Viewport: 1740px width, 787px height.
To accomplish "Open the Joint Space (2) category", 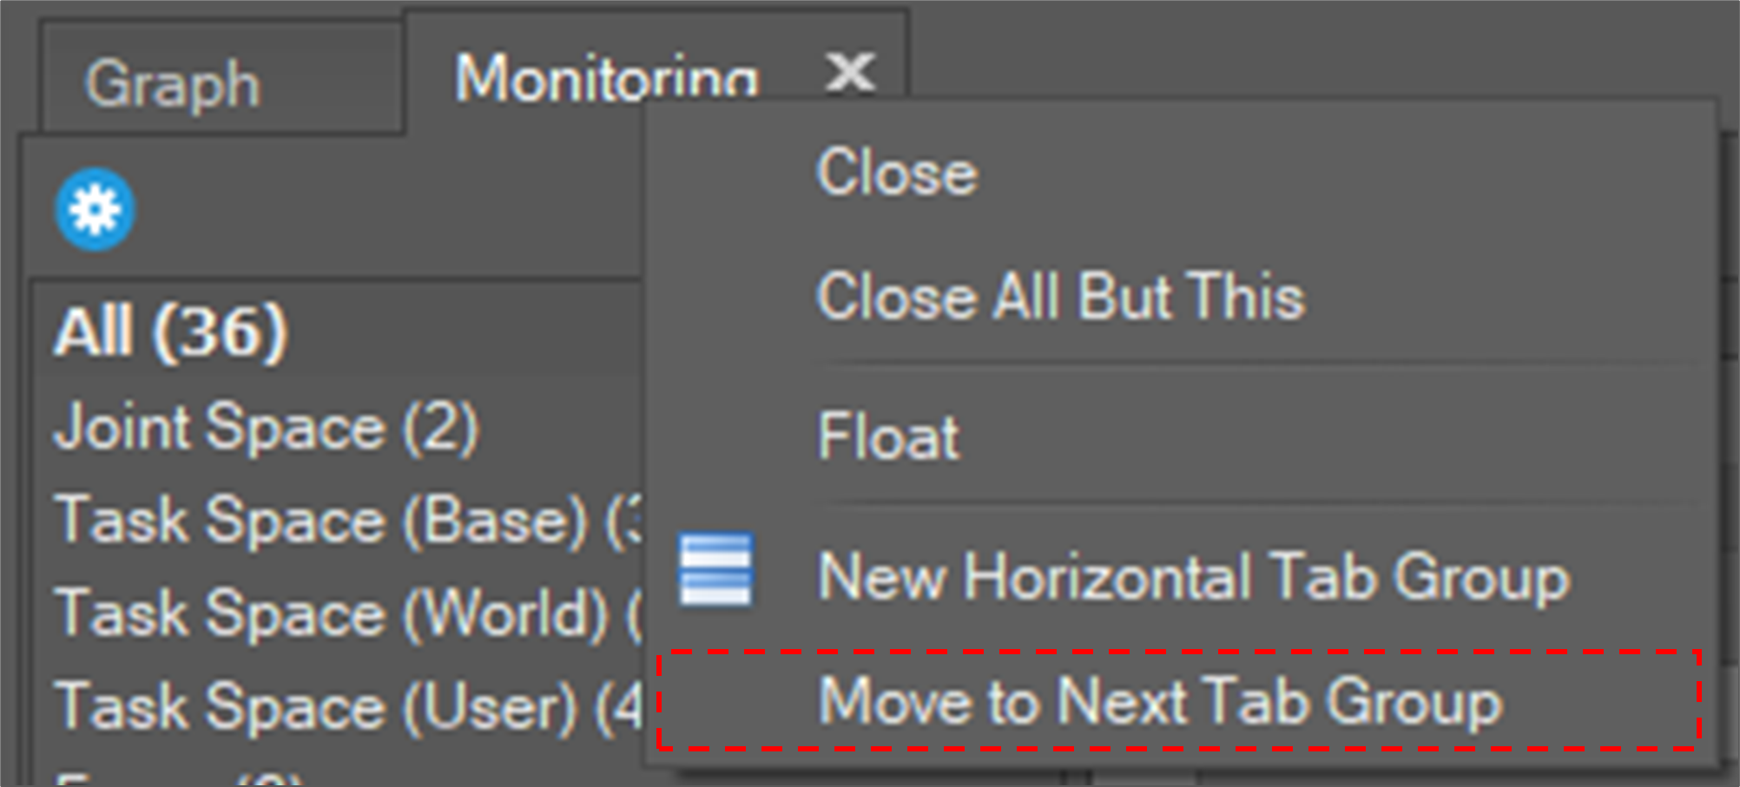I will pos(266,427).
